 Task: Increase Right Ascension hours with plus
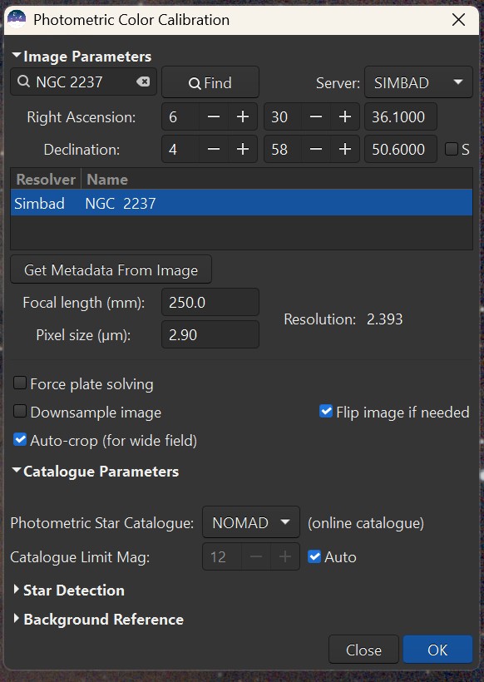[x=243, y=116]
